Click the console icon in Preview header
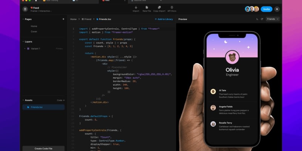 [257, 19]
